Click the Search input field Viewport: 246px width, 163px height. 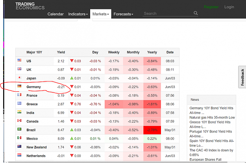168,14
